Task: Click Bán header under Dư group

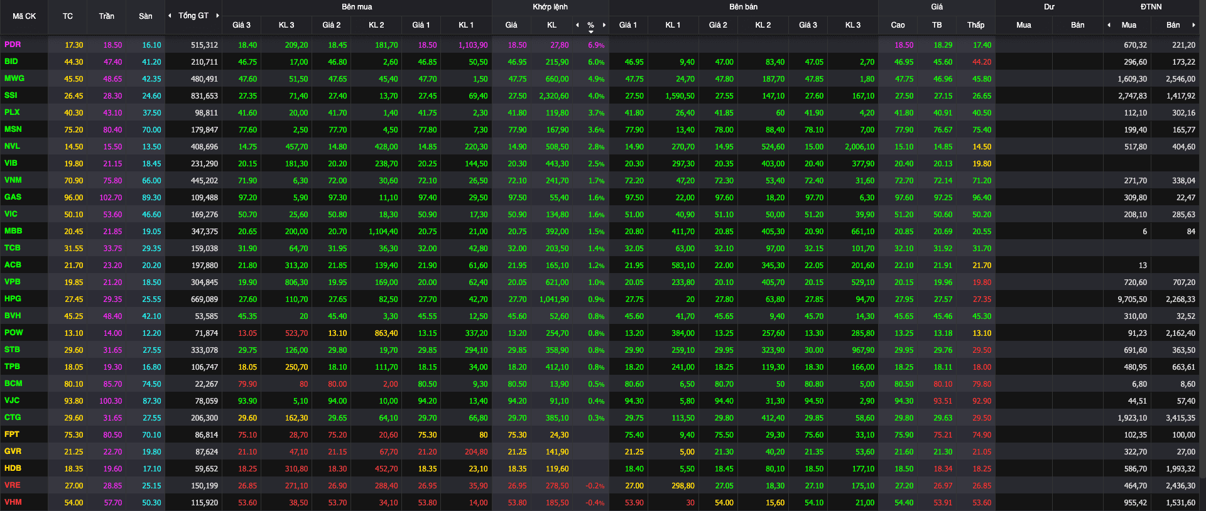Action: (x=1078, y=25)
